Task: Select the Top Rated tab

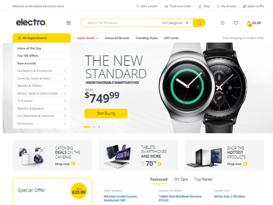Action: click(203, 179)
